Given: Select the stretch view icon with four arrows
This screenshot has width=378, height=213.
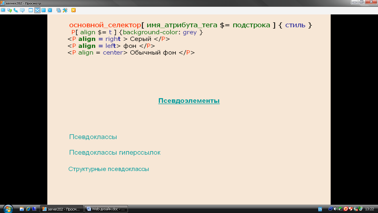Looking at the screenshot, I should pos(50,10).
